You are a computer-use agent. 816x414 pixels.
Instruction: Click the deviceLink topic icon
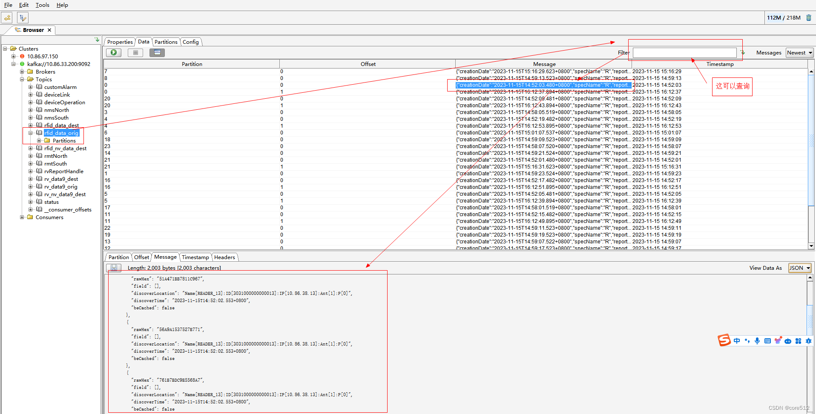(x=39, y=94)
